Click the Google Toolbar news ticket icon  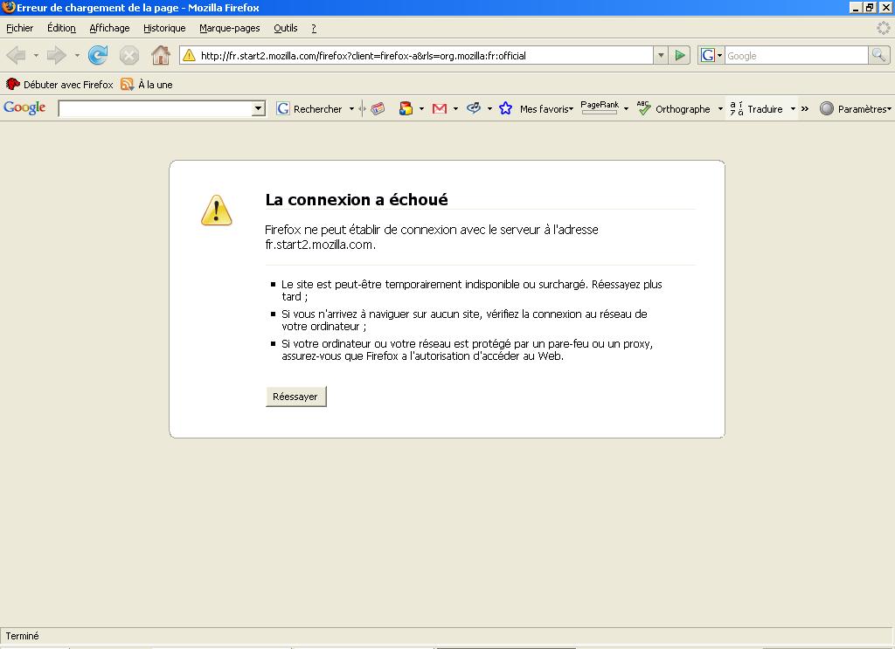[378, 108]
